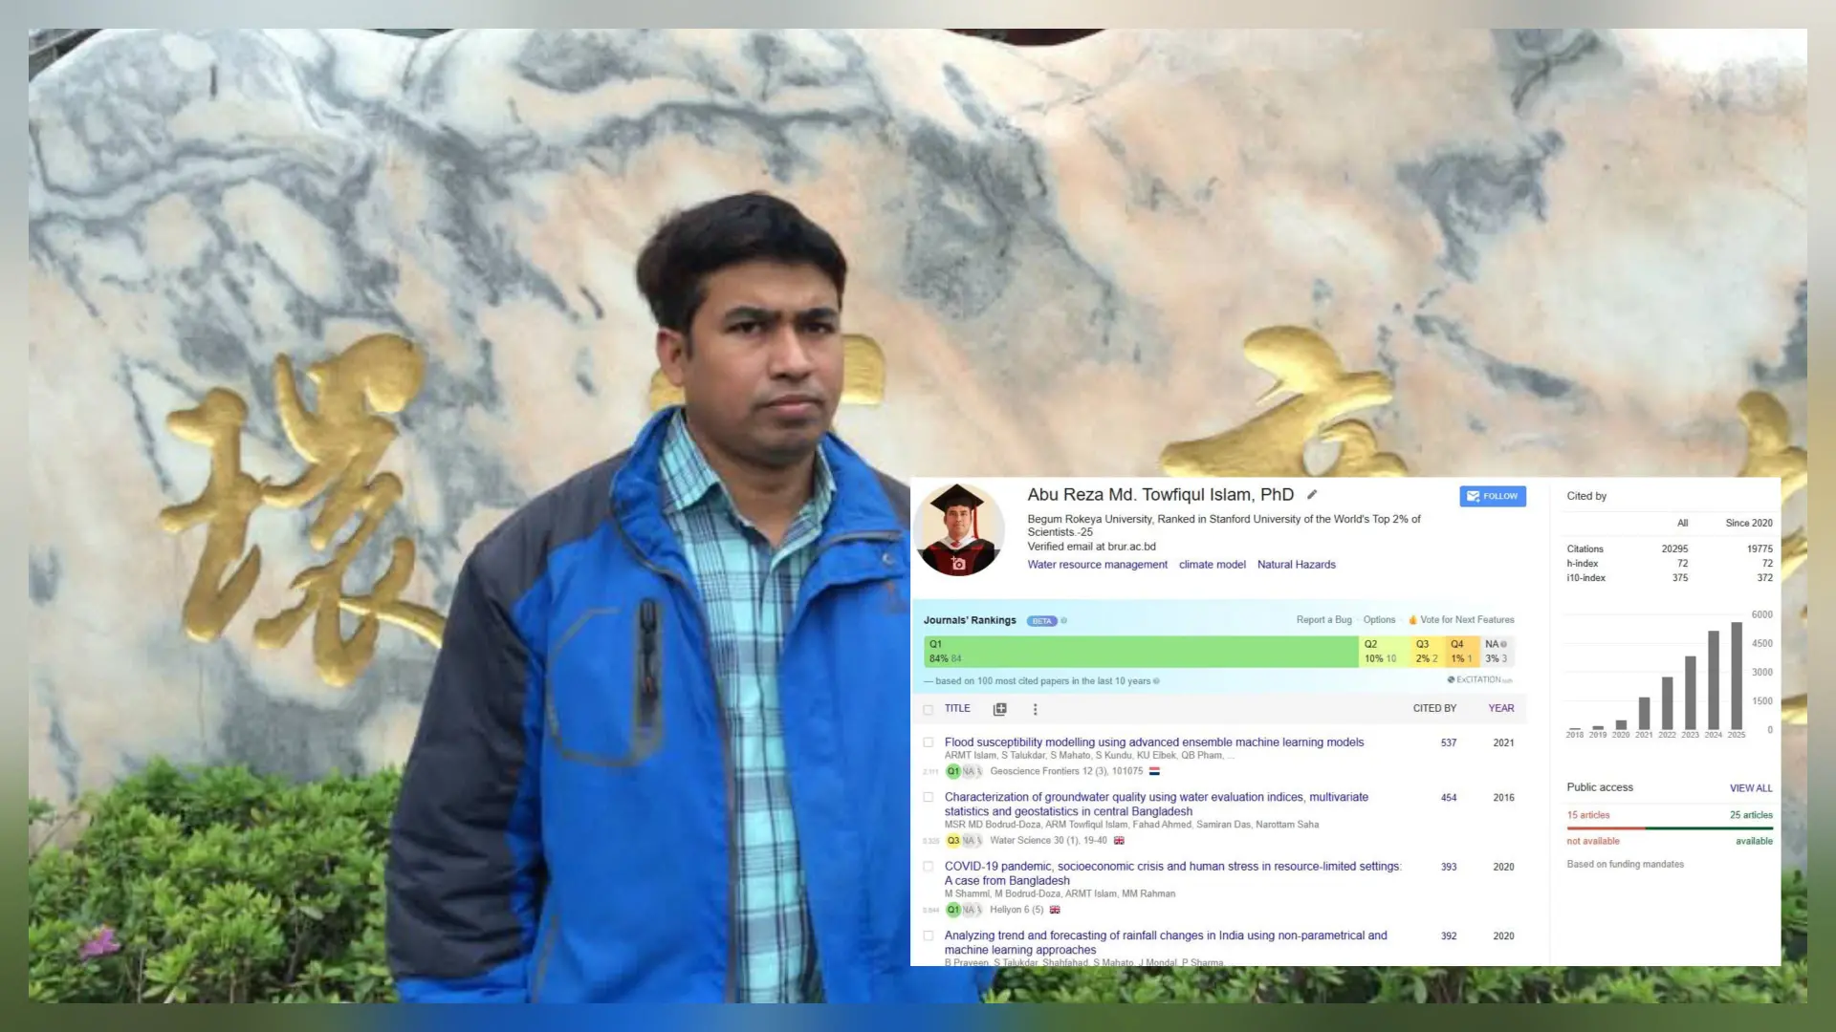The height and width of the screenshot is (1032, 1836).
Task: Click the help icon next to NA ranking
Action: [x=1504, y=644]
